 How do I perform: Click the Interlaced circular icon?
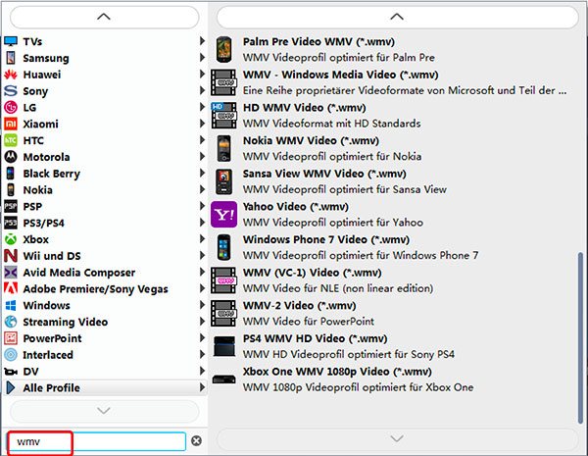[x=11, y=355]
